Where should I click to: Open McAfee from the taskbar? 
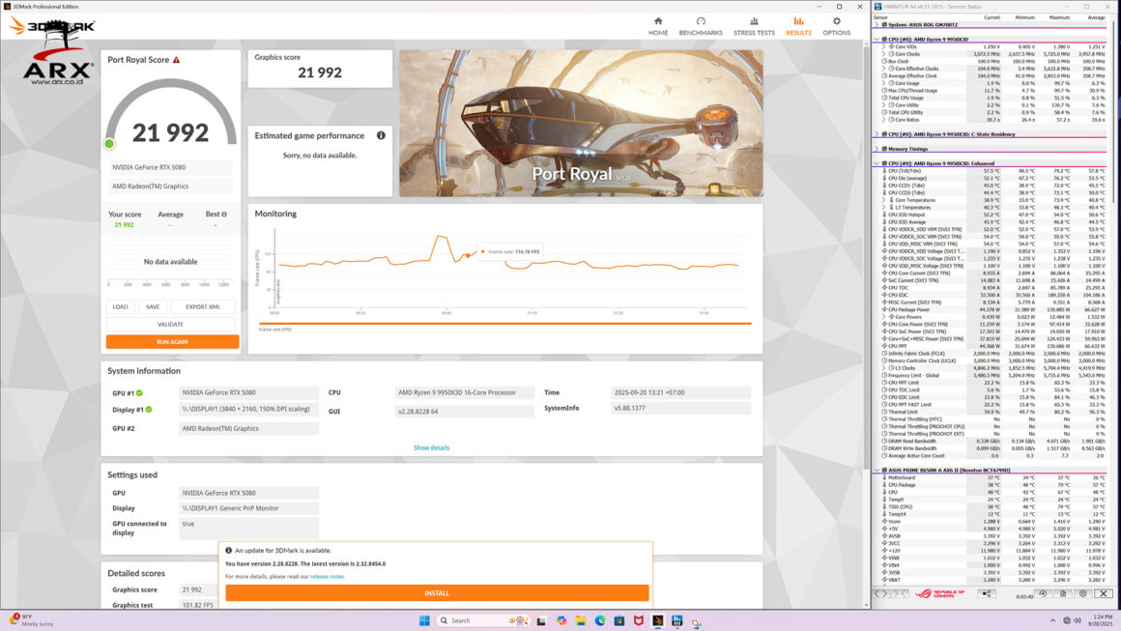click(639, 620)
